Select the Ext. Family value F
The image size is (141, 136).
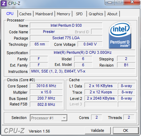click(39, 65)
